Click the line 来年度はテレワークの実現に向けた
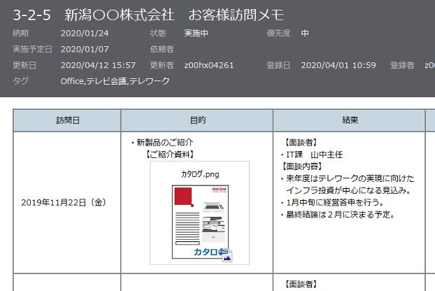The height and width of the screenshot is (291, 435). (348, 178)
